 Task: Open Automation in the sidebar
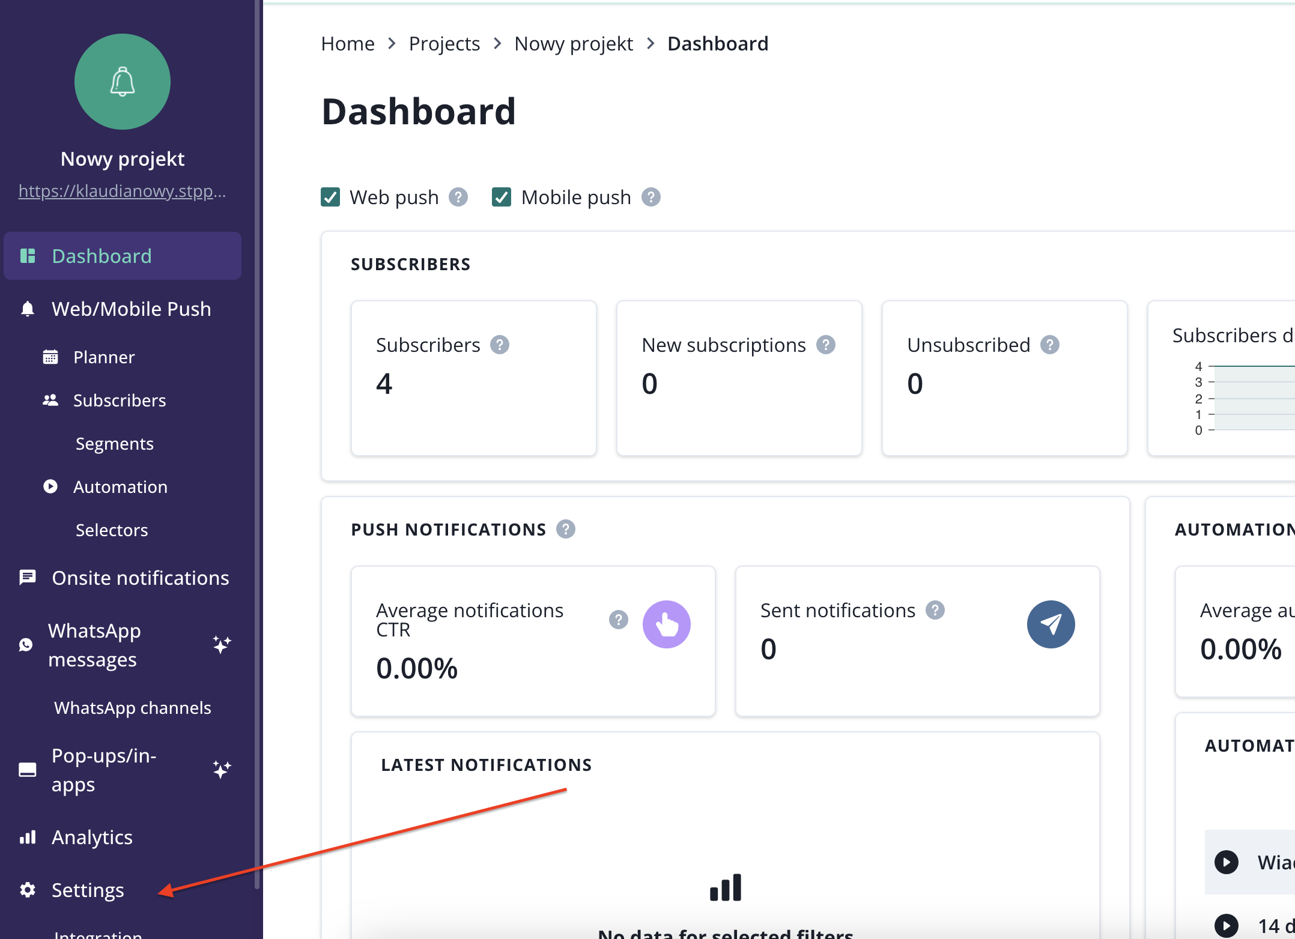click(120, 487)
